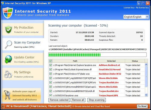151x110 pixels.
Task: Toggle the select-all checkbox in table header
Action: (x=50, y=61)
